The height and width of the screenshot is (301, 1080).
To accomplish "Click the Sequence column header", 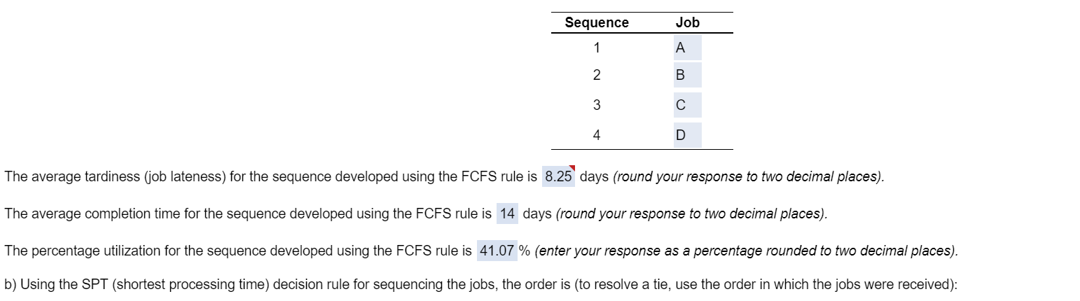I will pos(597,22).
